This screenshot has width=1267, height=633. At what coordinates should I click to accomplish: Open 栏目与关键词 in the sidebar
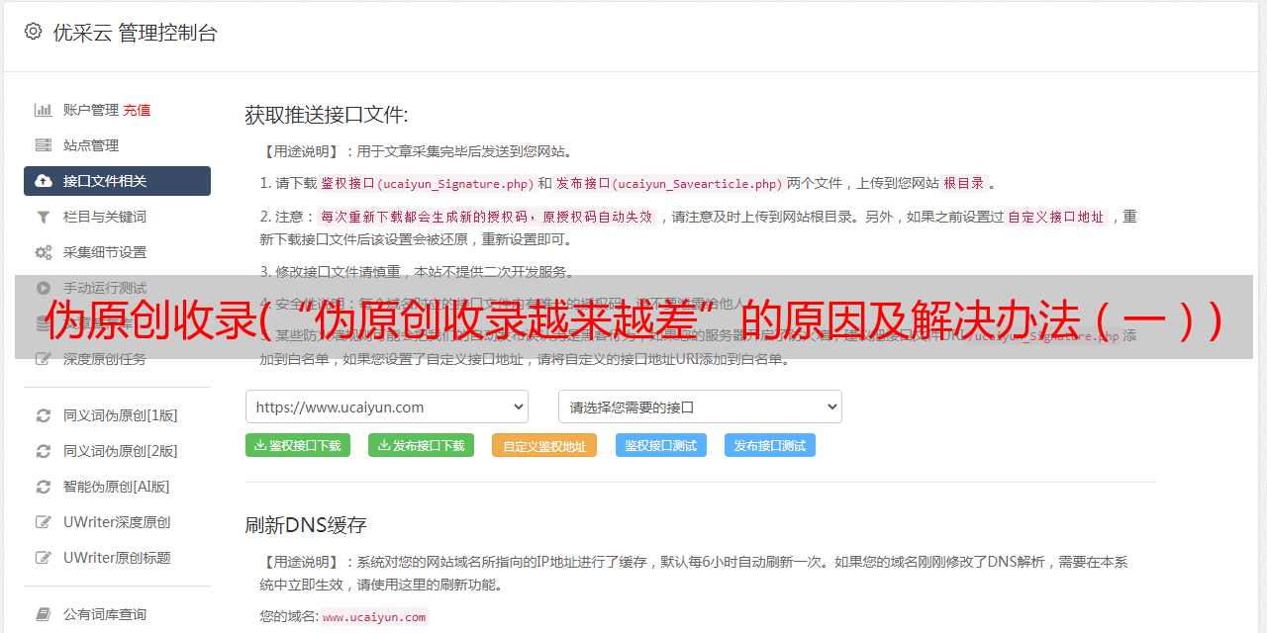pyautogui.click(x=105, y=217)
